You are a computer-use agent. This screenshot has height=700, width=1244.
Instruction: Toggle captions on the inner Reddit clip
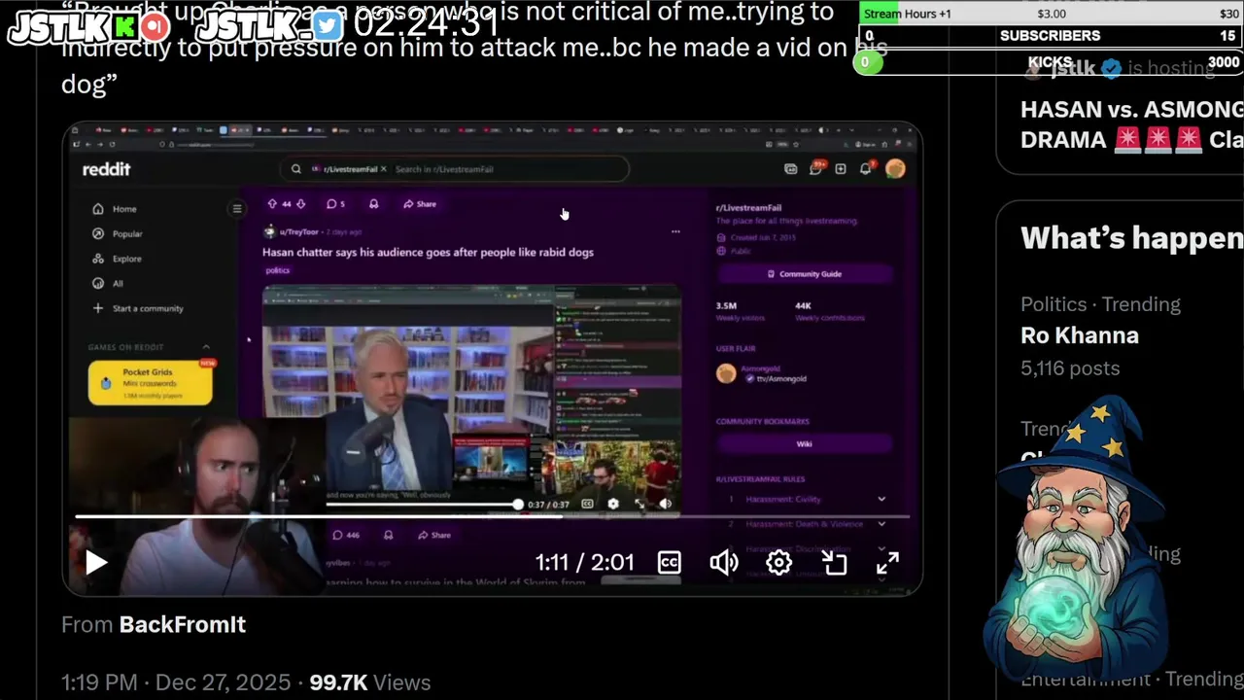[x=587, y=504]
